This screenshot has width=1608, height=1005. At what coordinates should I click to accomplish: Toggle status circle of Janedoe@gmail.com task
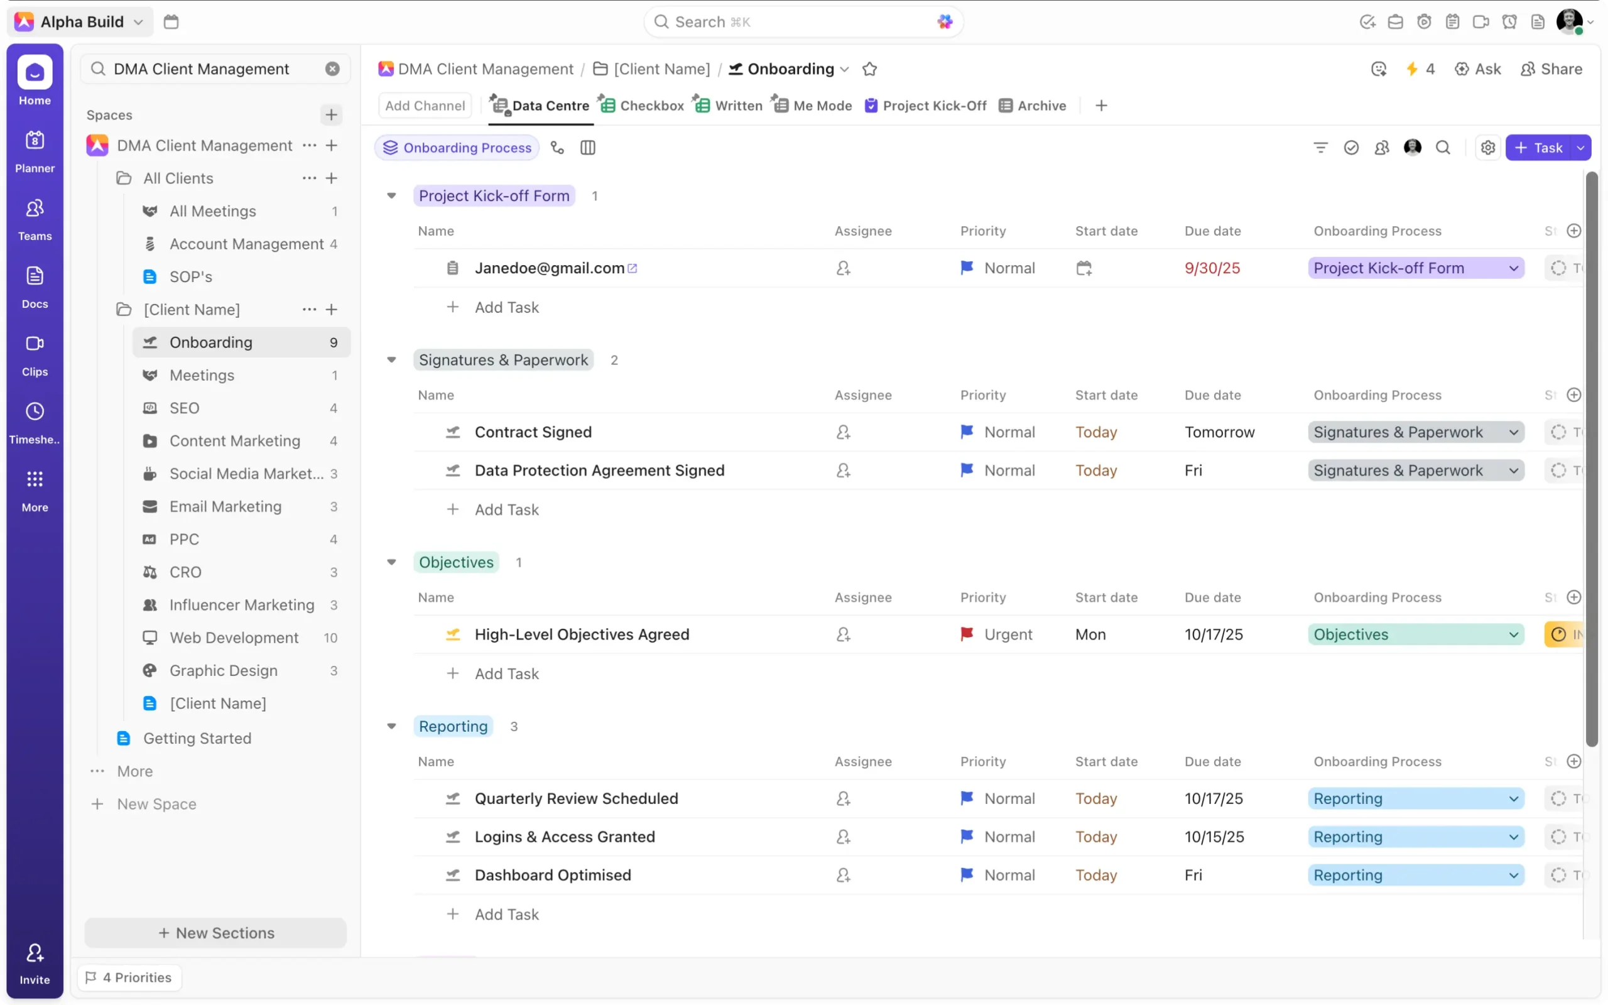coord(1558,268)
